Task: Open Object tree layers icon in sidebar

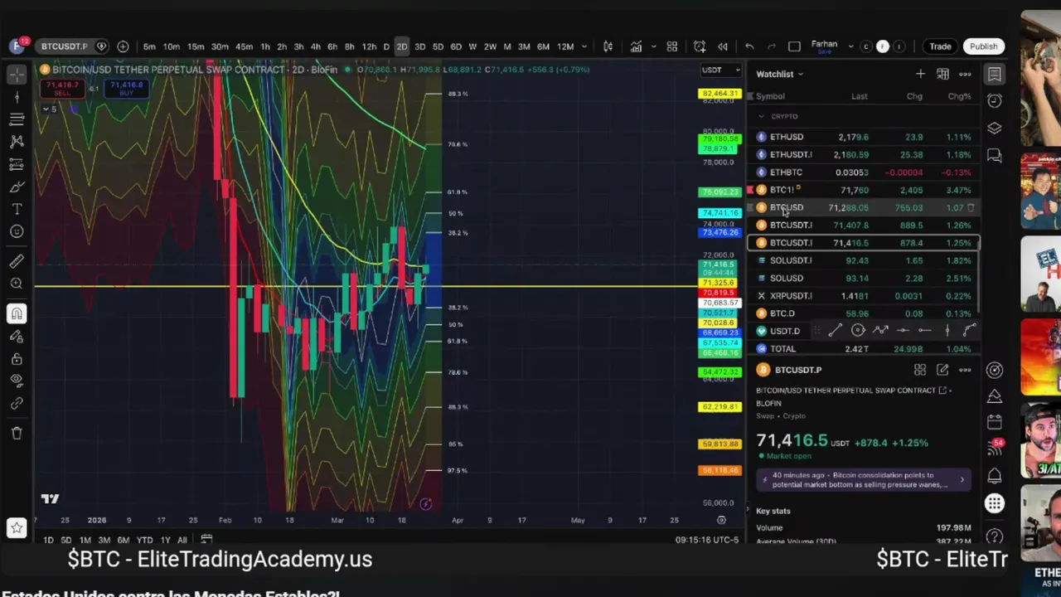Action: click(995, 129)
